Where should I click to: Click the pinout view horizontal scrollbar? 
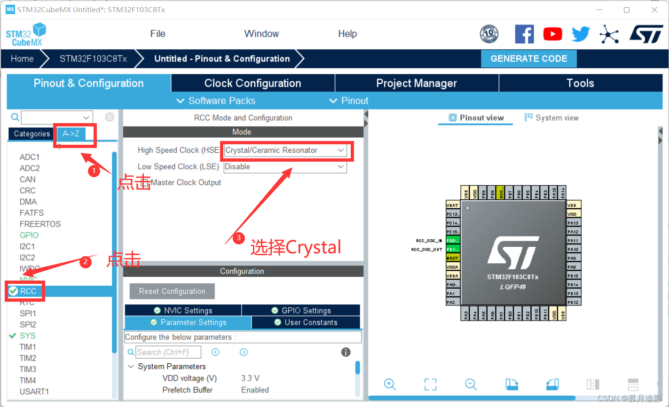click(x=472, y=398)
